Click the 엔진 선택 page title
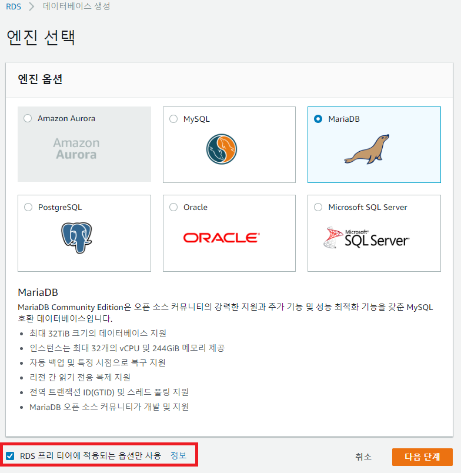Image resolution: width=461 pixels, height=473 pixels. pos(41,38)
